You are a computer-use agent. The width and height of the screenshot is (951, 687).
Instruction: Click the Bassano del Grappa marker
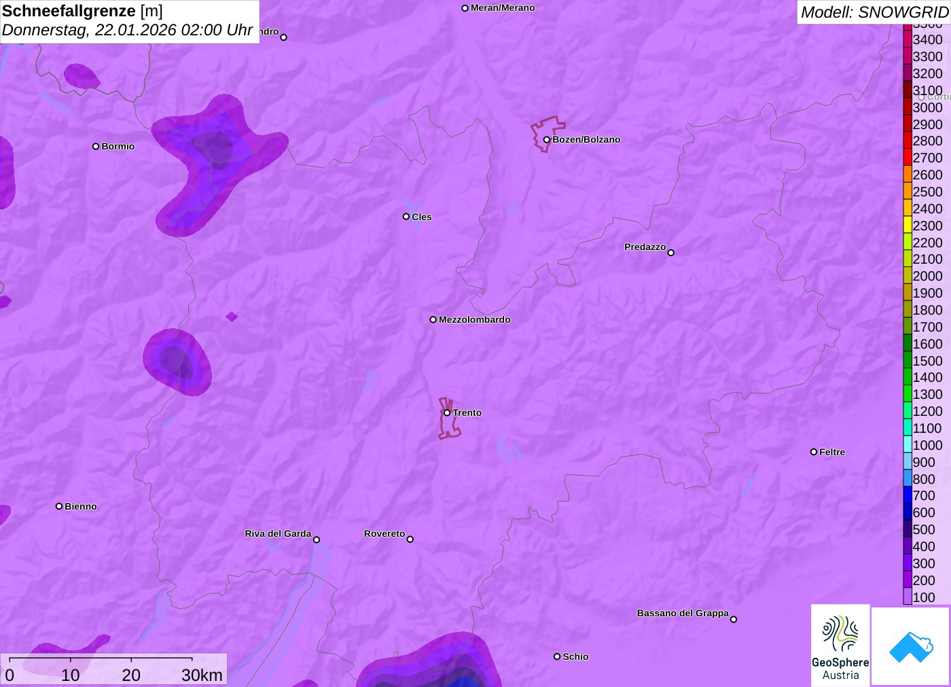[734, 619]
